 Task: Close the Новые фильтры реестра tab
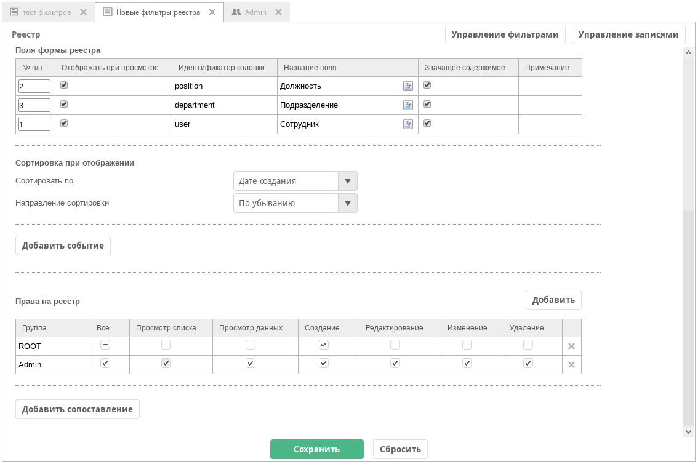click(x=212, y=12)
